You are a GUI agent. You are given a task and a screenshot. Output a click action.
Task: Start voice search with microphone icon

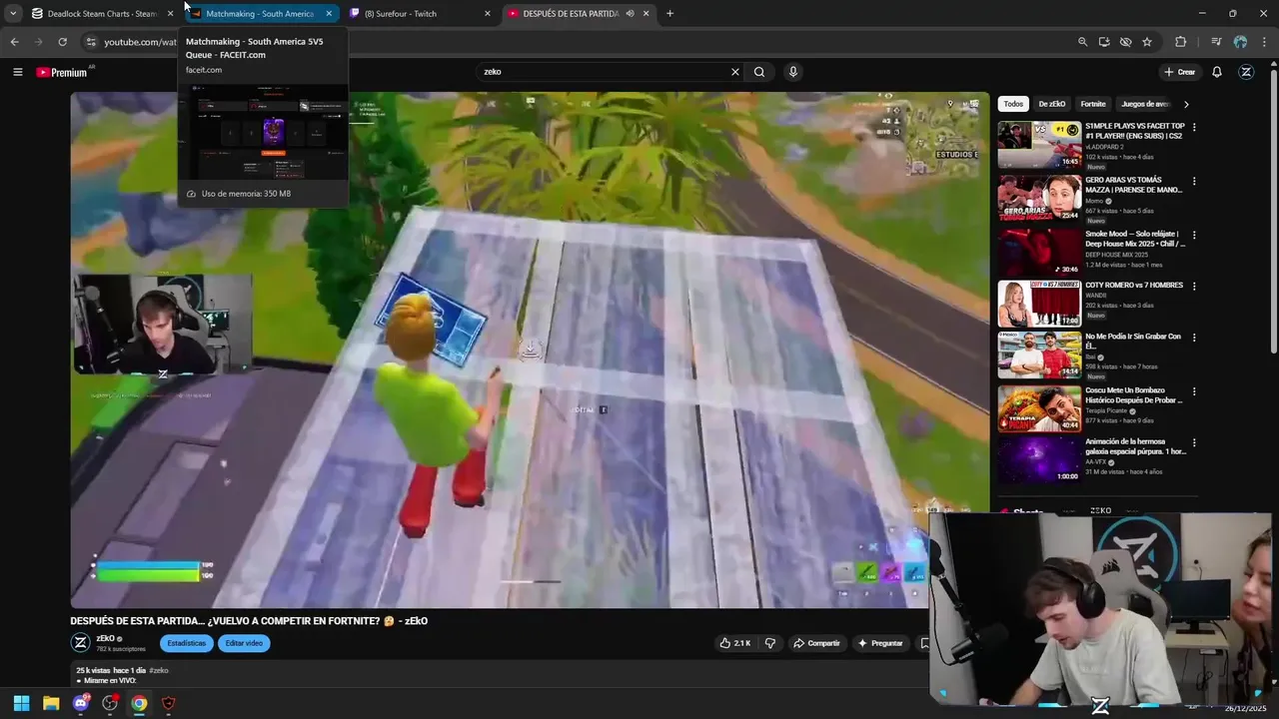793,72
